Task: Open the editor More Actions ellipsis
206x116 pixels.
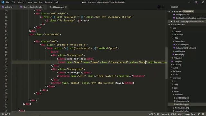Action: (x=164, y=7)
